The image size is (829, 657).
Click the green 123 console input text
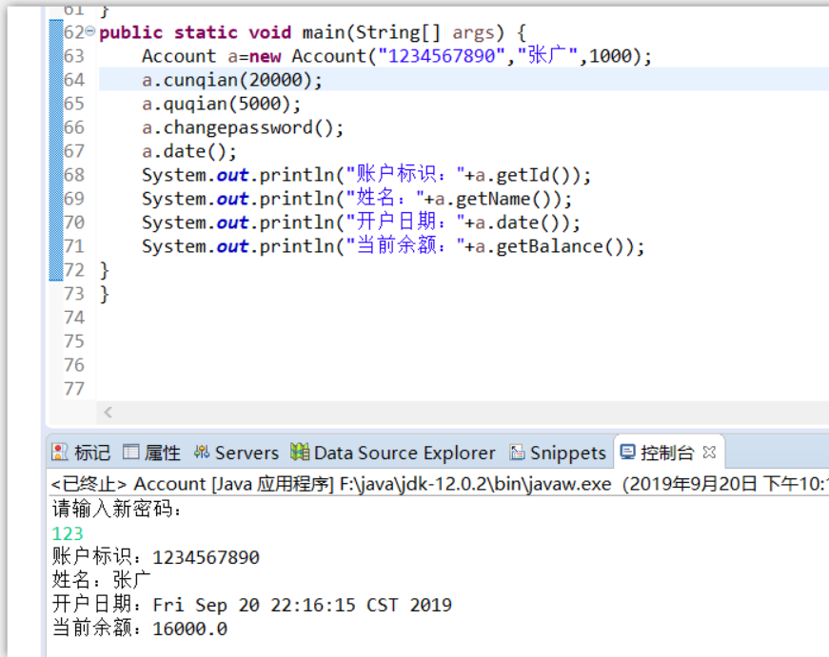tap(68, 533)
